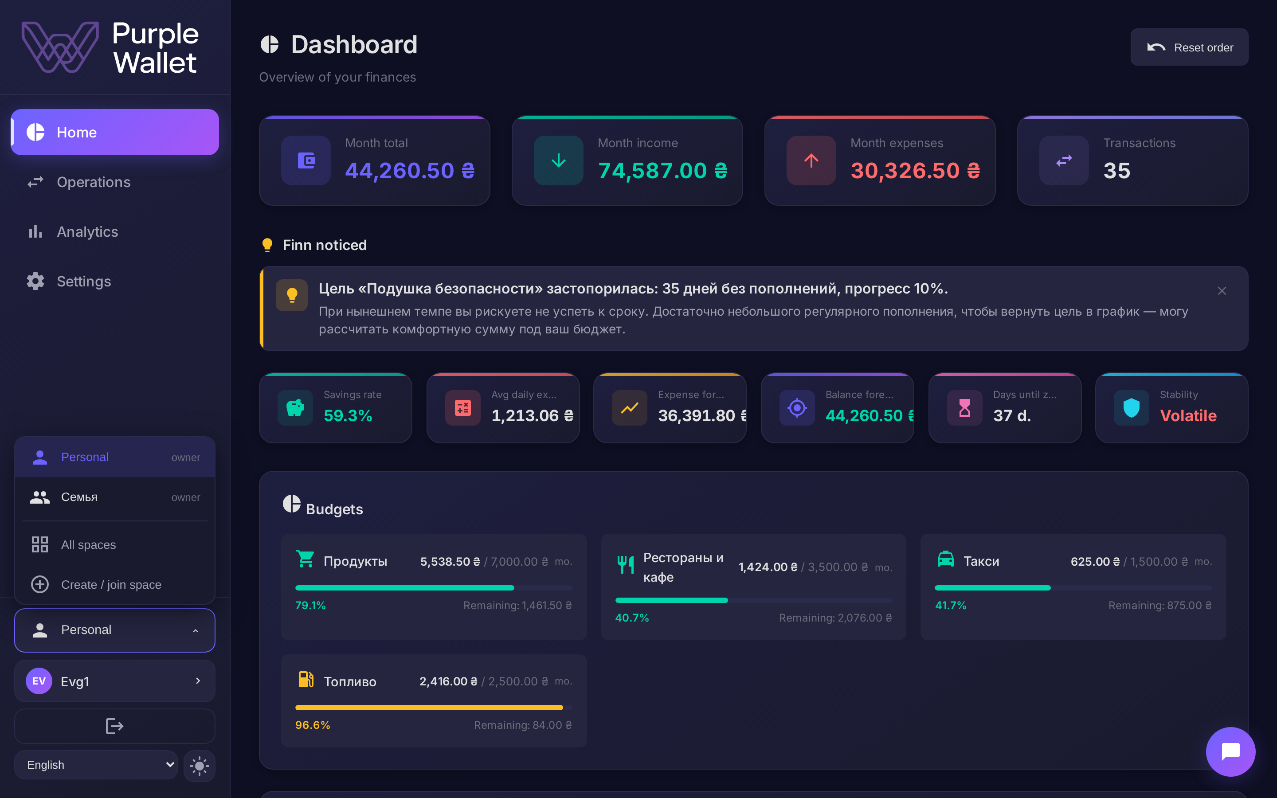Open Settings in the sidebar
Image resolution: width=1277 pixels, height=798 pixels.
114,282
